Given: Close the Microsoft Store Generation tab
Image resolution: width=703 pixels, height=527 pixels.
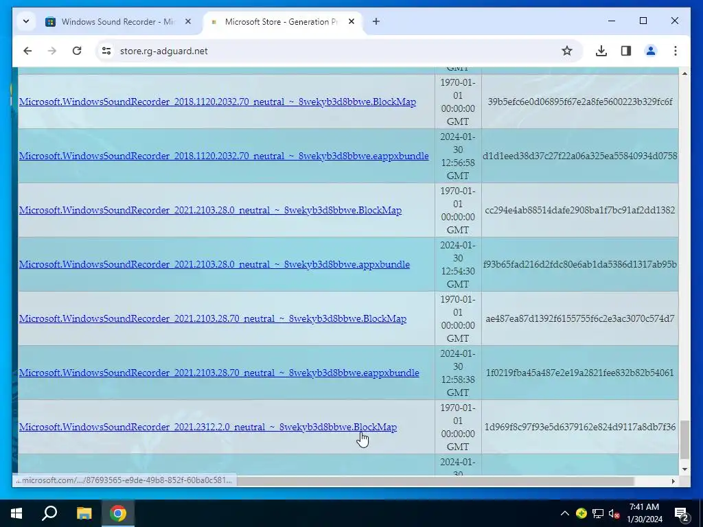Looking at the screenshot, I should (351, 21).
